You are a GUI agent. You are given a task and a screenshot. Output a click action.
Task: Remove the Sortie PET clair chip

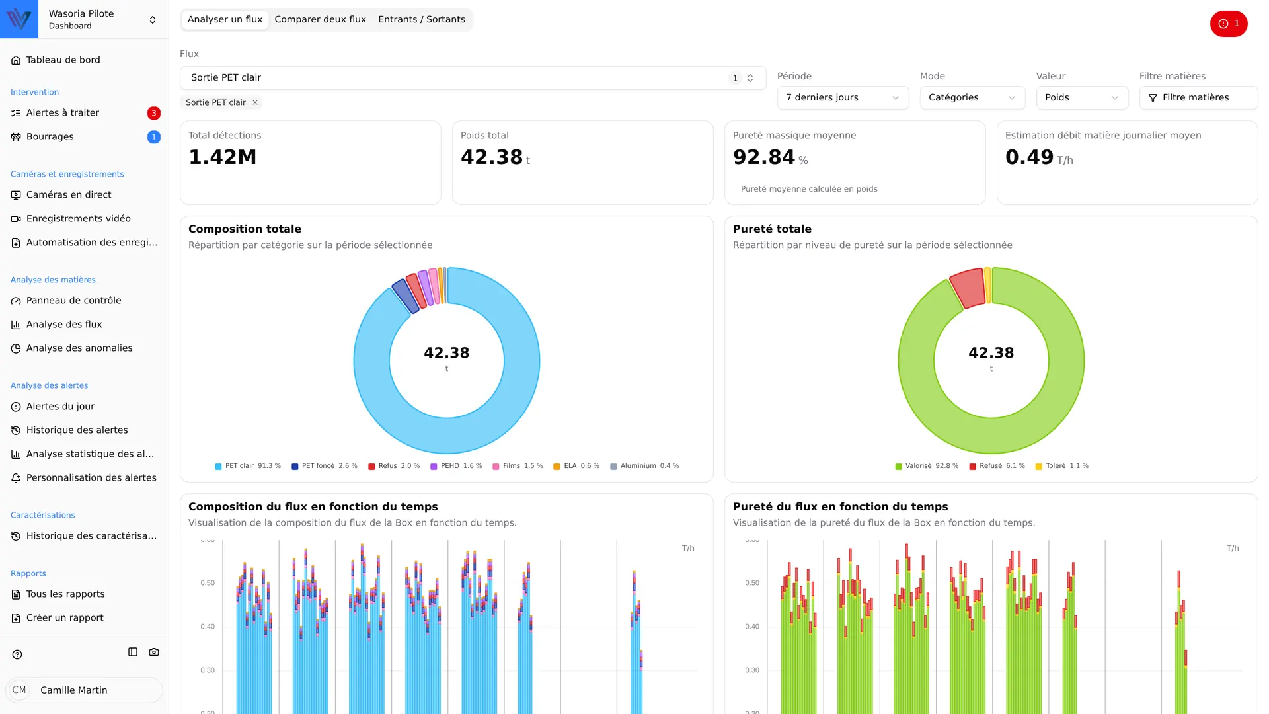point(255,102)
